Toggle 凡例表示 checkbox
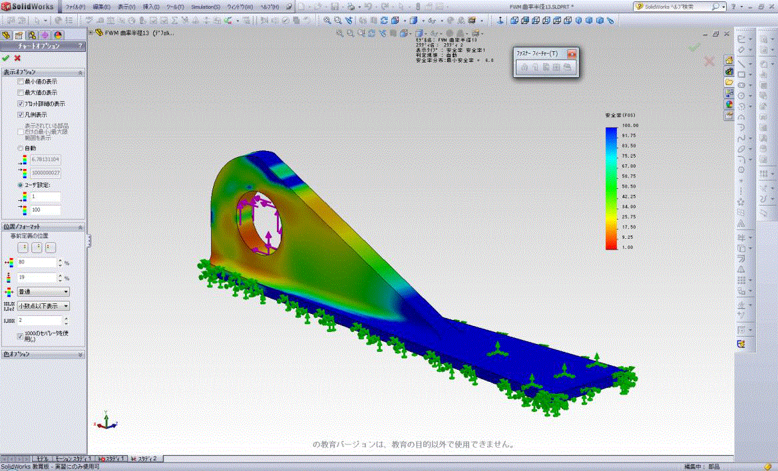The image size is (778, 471). 21,114
